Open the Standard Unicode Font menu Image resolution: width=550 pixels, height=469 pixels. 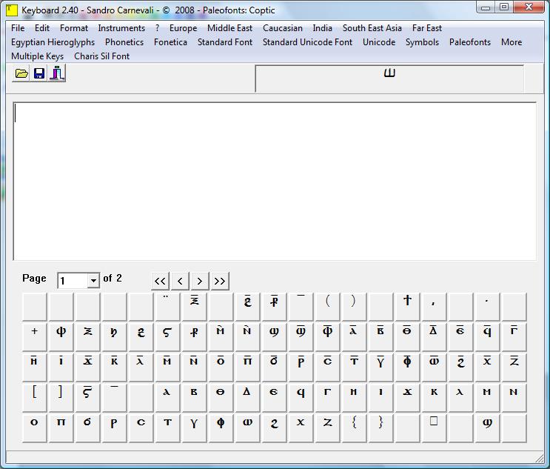click(308, 42)
